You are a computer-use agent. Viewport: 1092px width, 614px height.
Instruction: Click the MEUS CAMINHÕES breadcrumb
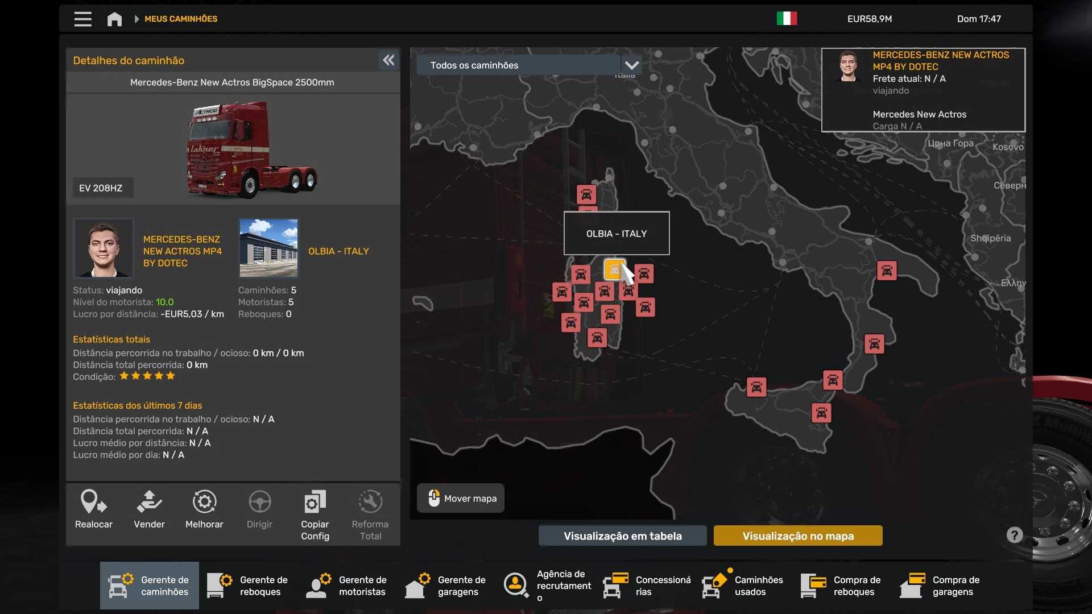coord(181,19)
